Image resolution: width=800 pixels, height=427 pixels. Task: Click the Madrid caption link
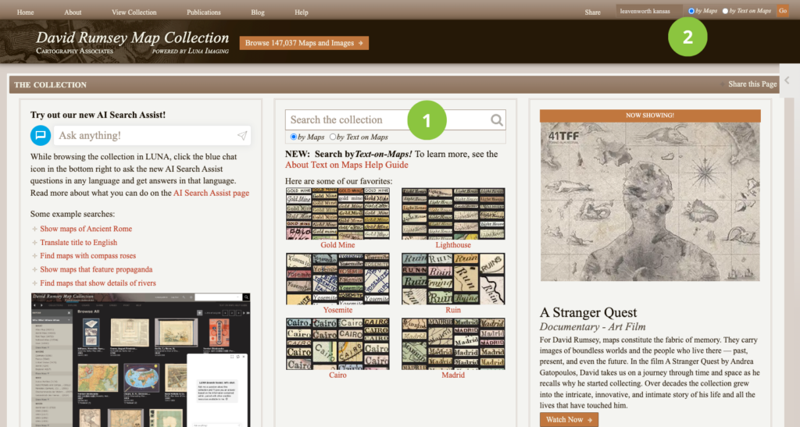453,375
